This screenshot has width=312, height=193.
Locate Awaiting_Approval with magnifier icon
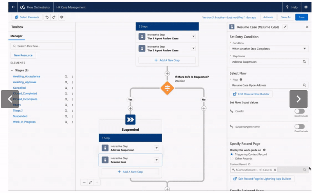click(66, 82)
